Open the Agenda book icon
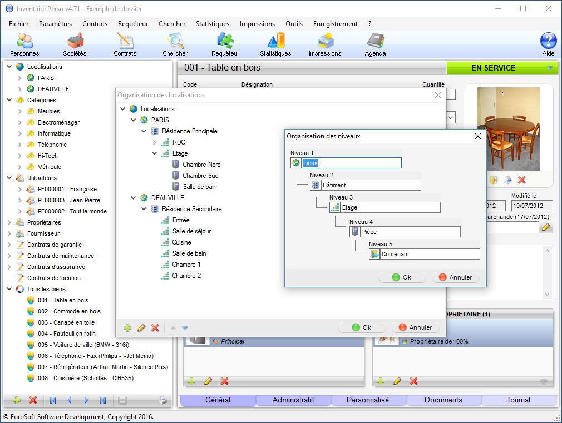 coord(376,42)
